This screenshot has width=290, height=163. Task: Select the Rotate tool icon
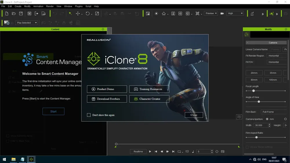point(88,14)
